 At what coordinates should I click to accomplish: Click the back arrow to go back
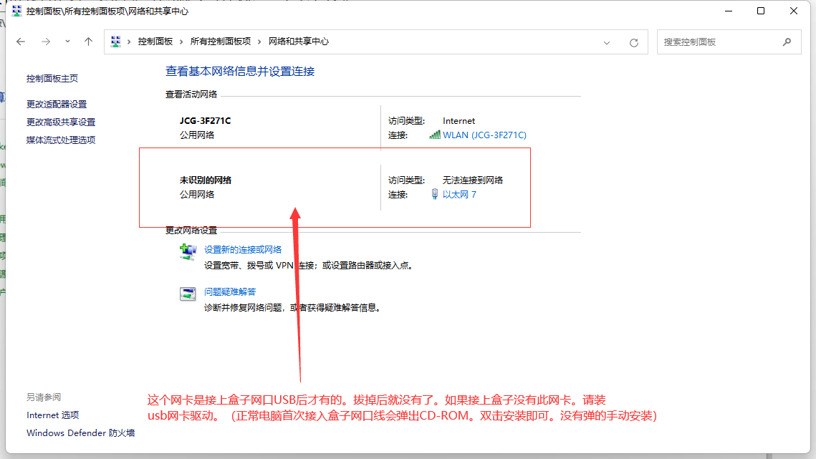[x=20, y=42]
